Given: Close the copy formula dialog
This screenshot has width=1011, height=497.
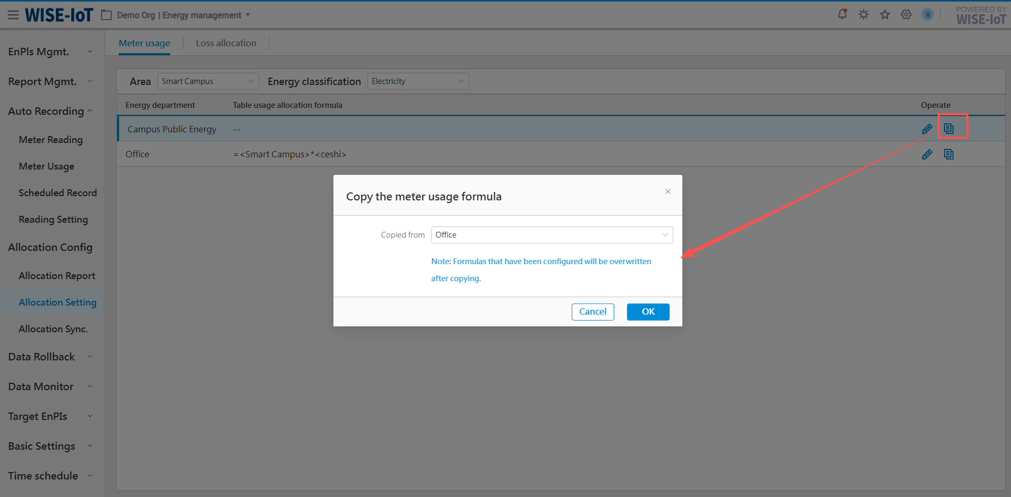Looking at the screenshot, I should (668, 191).
